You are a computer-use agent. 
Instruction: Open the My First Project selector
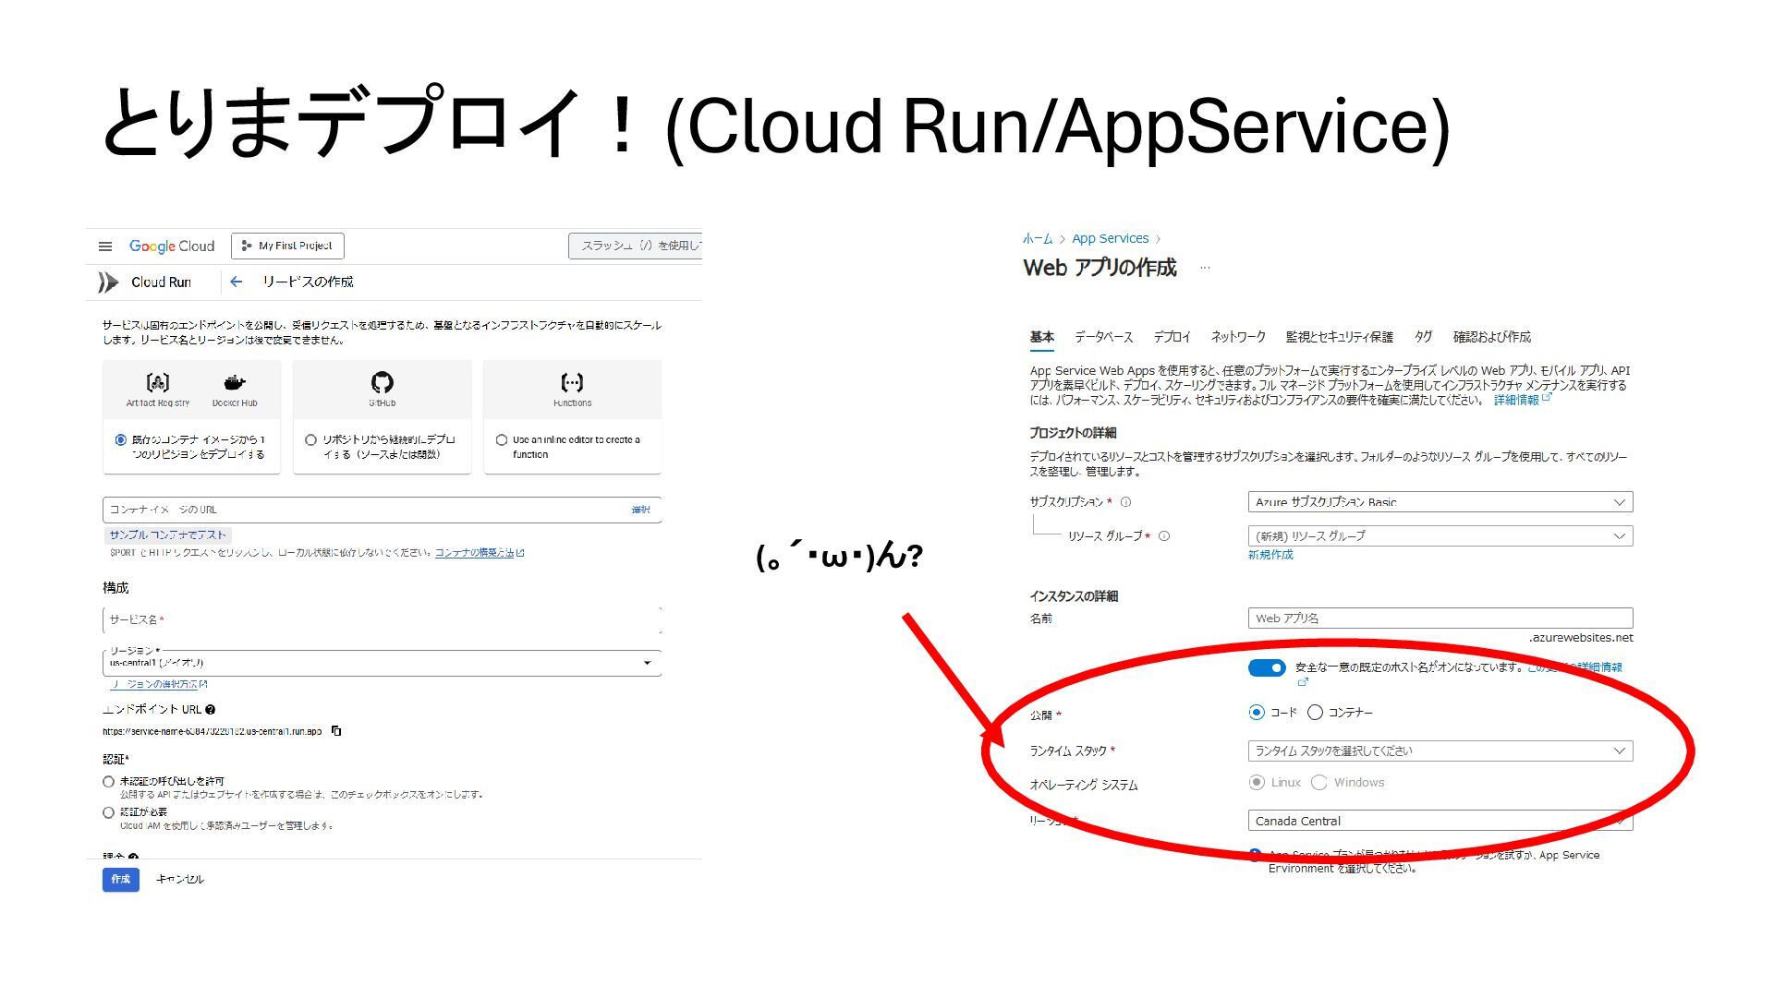coord(287,246)
